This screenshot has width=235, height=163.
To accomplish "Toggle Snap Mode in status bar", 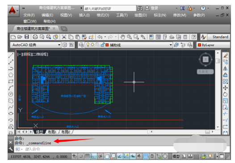I will (81, 156).
